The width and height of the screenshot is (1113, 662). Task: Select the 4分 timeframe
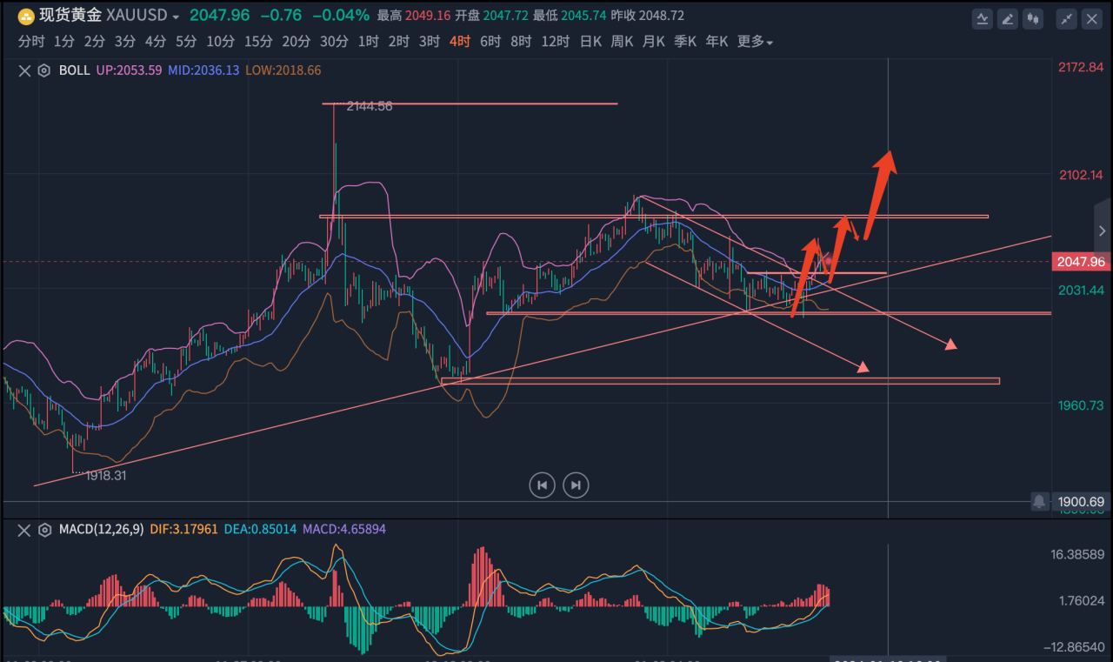click(x=155, y=41)
